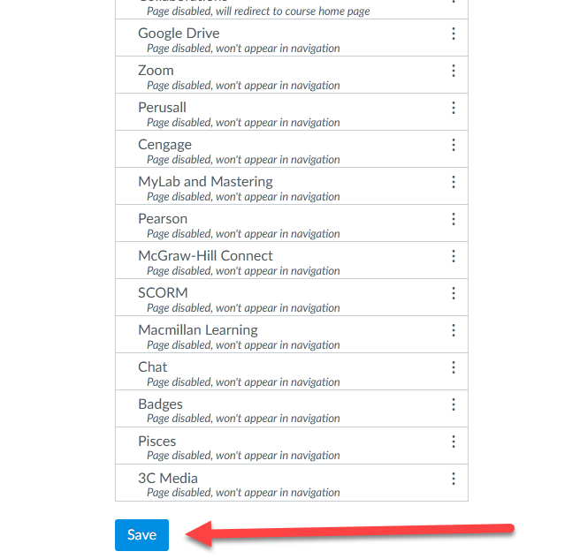
Task: Open the SCORM options three-dot menu
Action: tap(454, 293)
